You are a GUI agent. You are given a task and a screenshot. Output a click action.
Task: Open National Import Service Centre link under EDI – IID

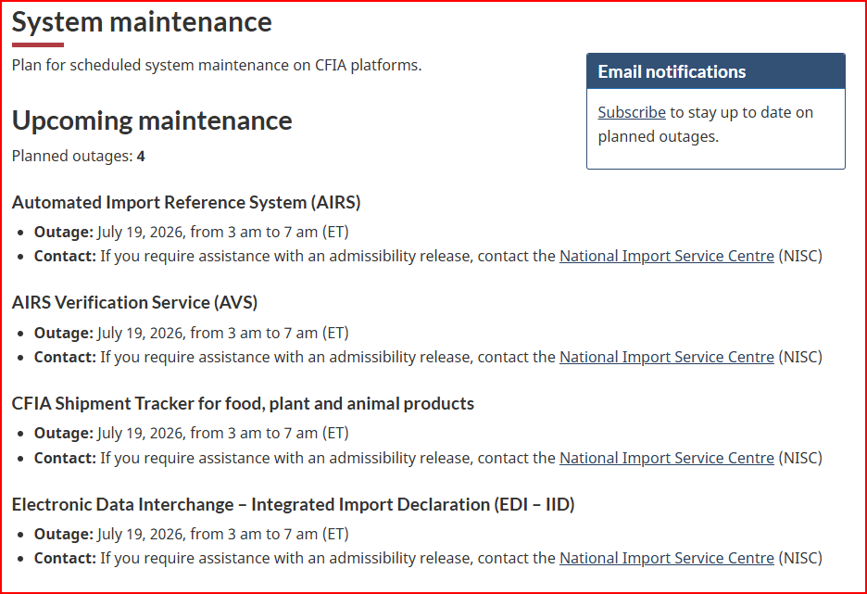pos(666,559)
